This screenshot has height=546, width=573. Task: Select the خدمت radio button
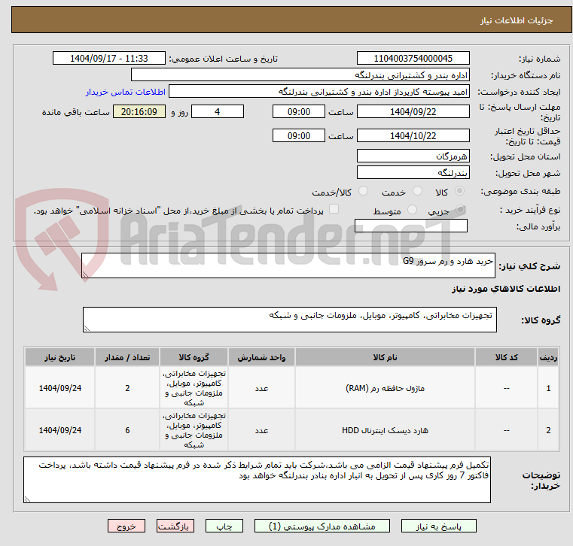[417, 191]
